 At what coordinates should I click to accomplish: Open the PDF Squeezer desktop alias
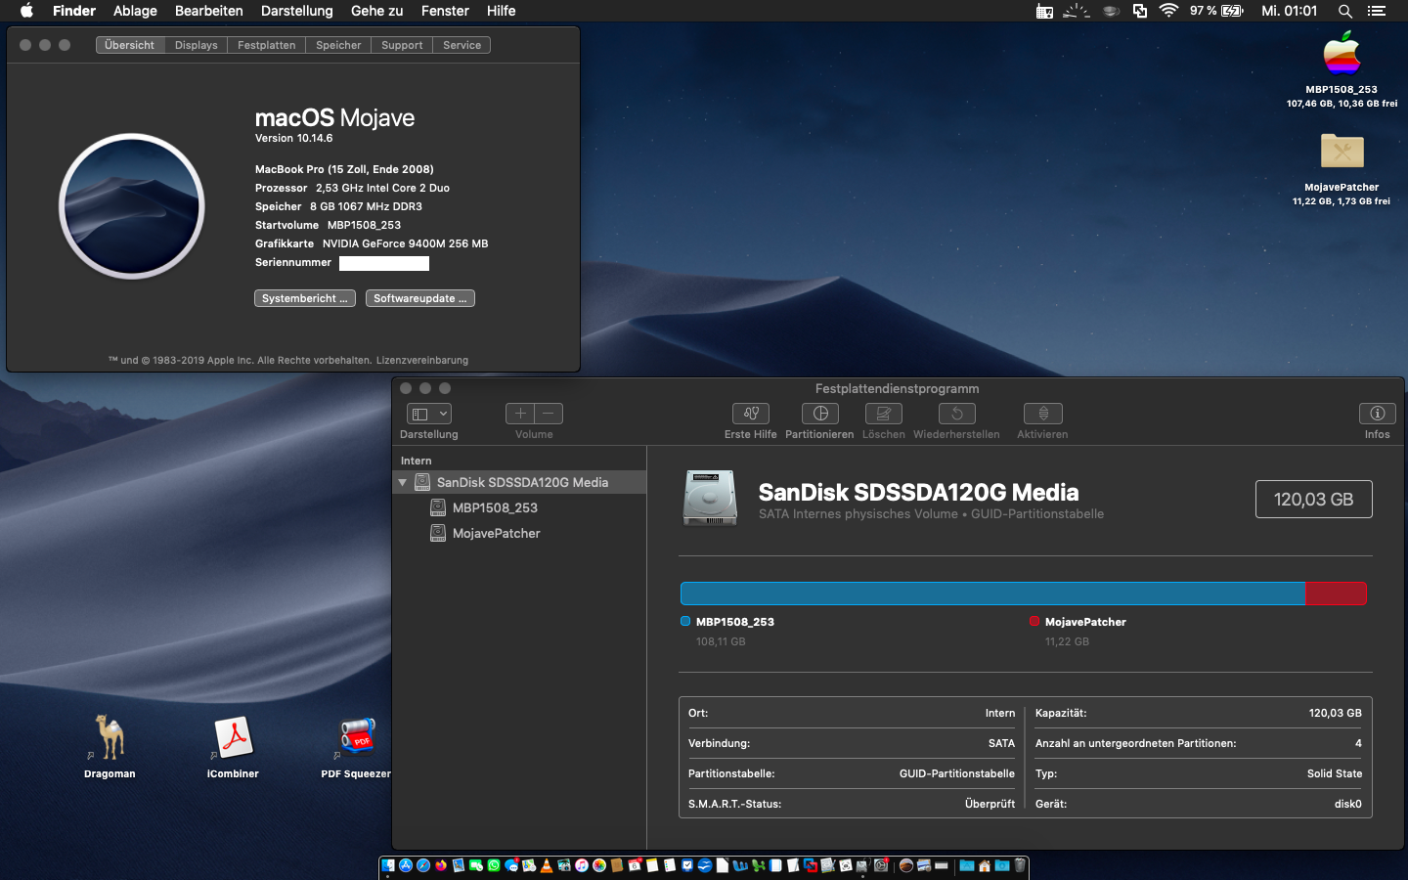(x=357, y=738)
